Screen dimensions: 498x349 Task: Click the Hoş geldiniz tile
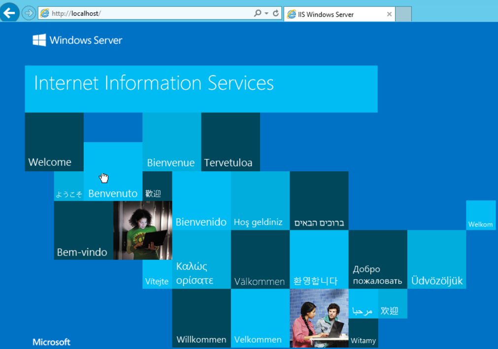(x=260, y=200)
